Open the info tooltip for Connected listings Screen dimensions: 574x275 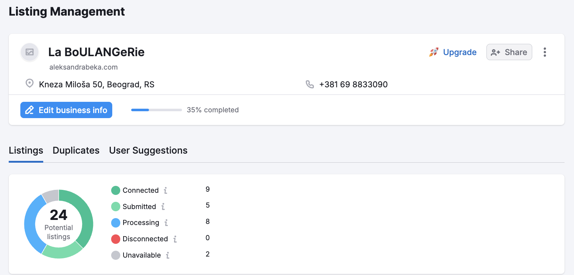pyautogui.click(x=166, y=190)
